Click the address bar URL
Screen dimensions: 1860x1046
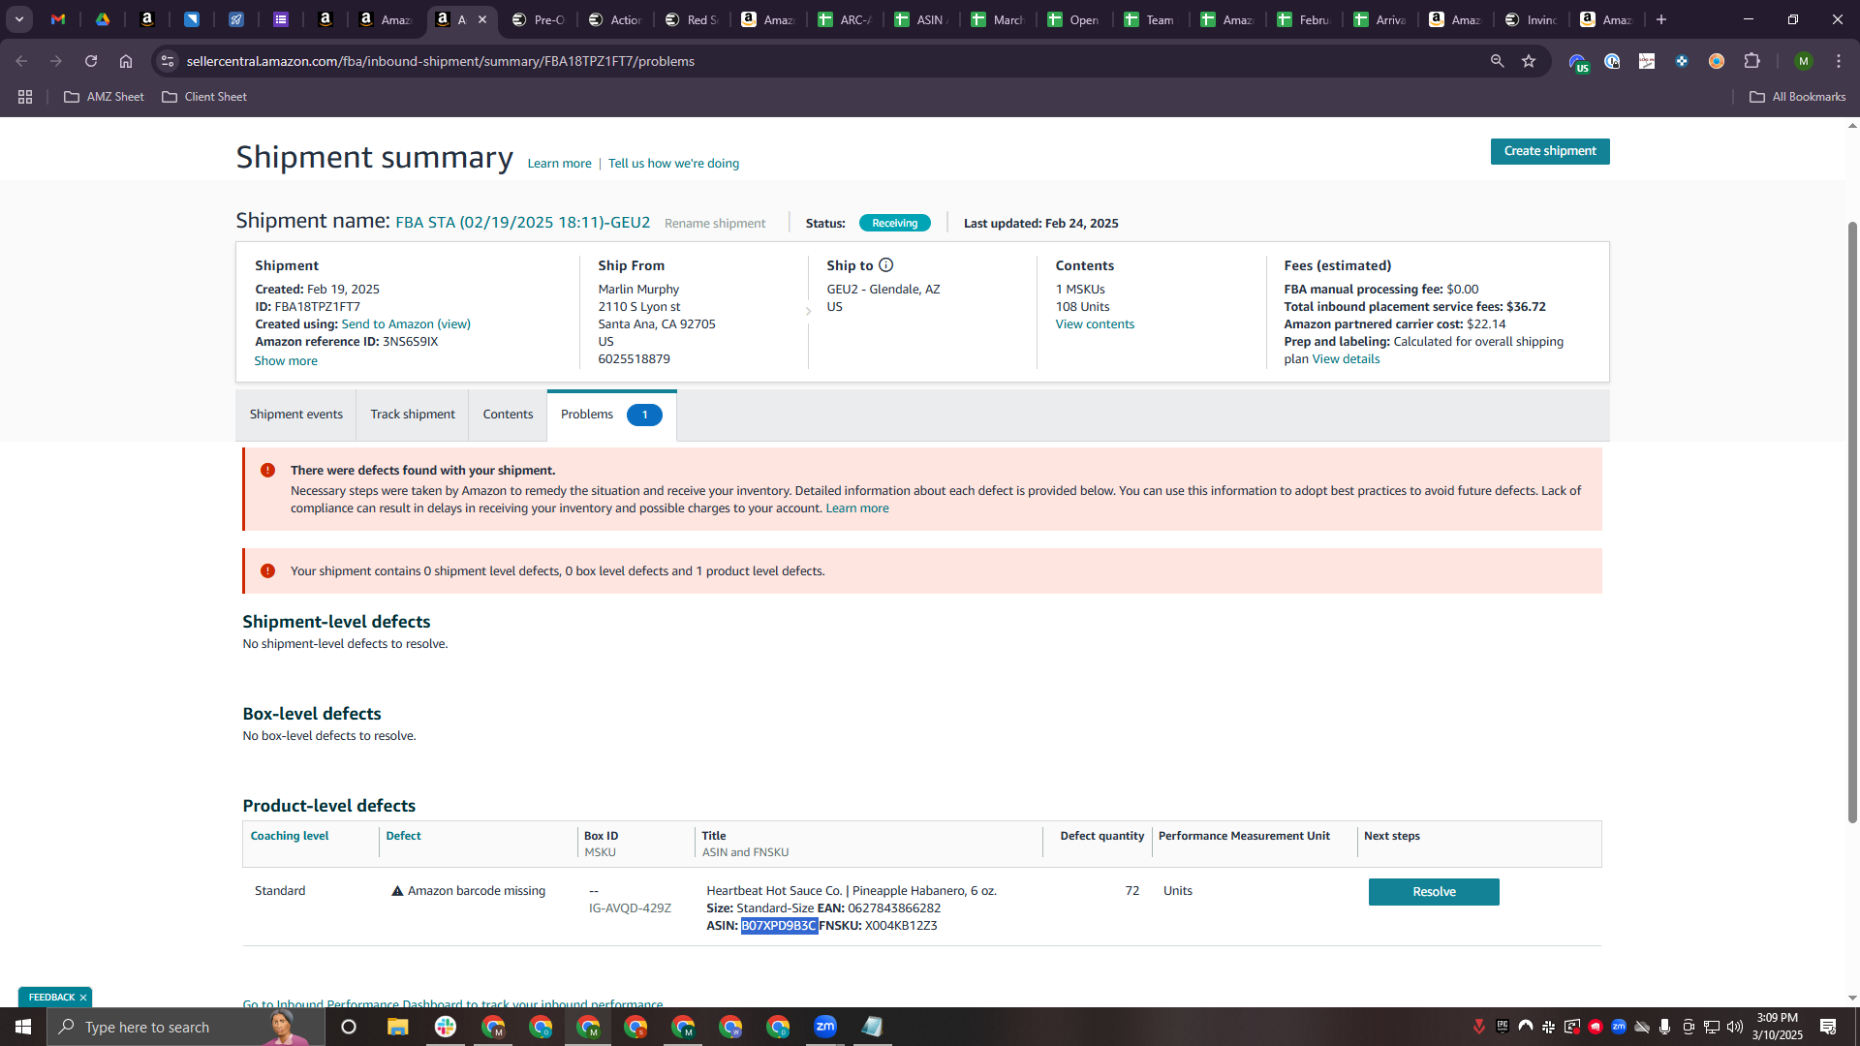[x=441, y=61]
